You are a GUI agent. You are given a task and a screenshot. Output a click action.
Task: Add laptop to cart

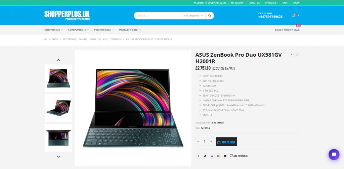[226, 142]
